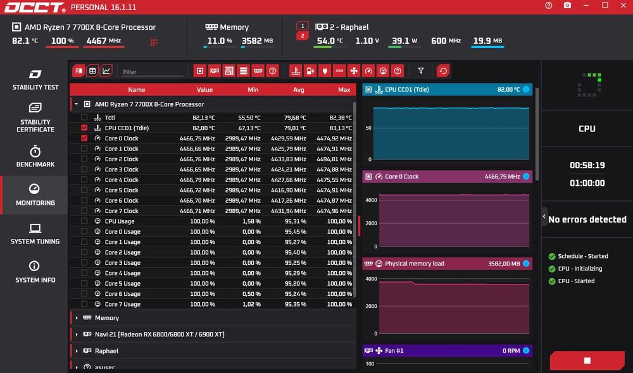Toggle the CPU hardware filter icon
633x373 pixels.
pyautogui.click(x=200, y=71)
